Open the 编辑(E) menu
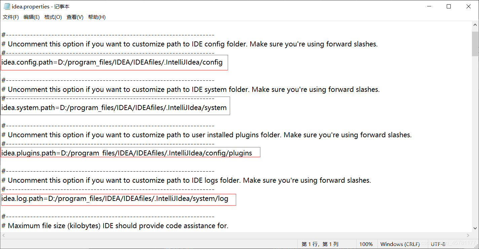The width and height of the screenshot is (479, 249). tap(32, 17)
